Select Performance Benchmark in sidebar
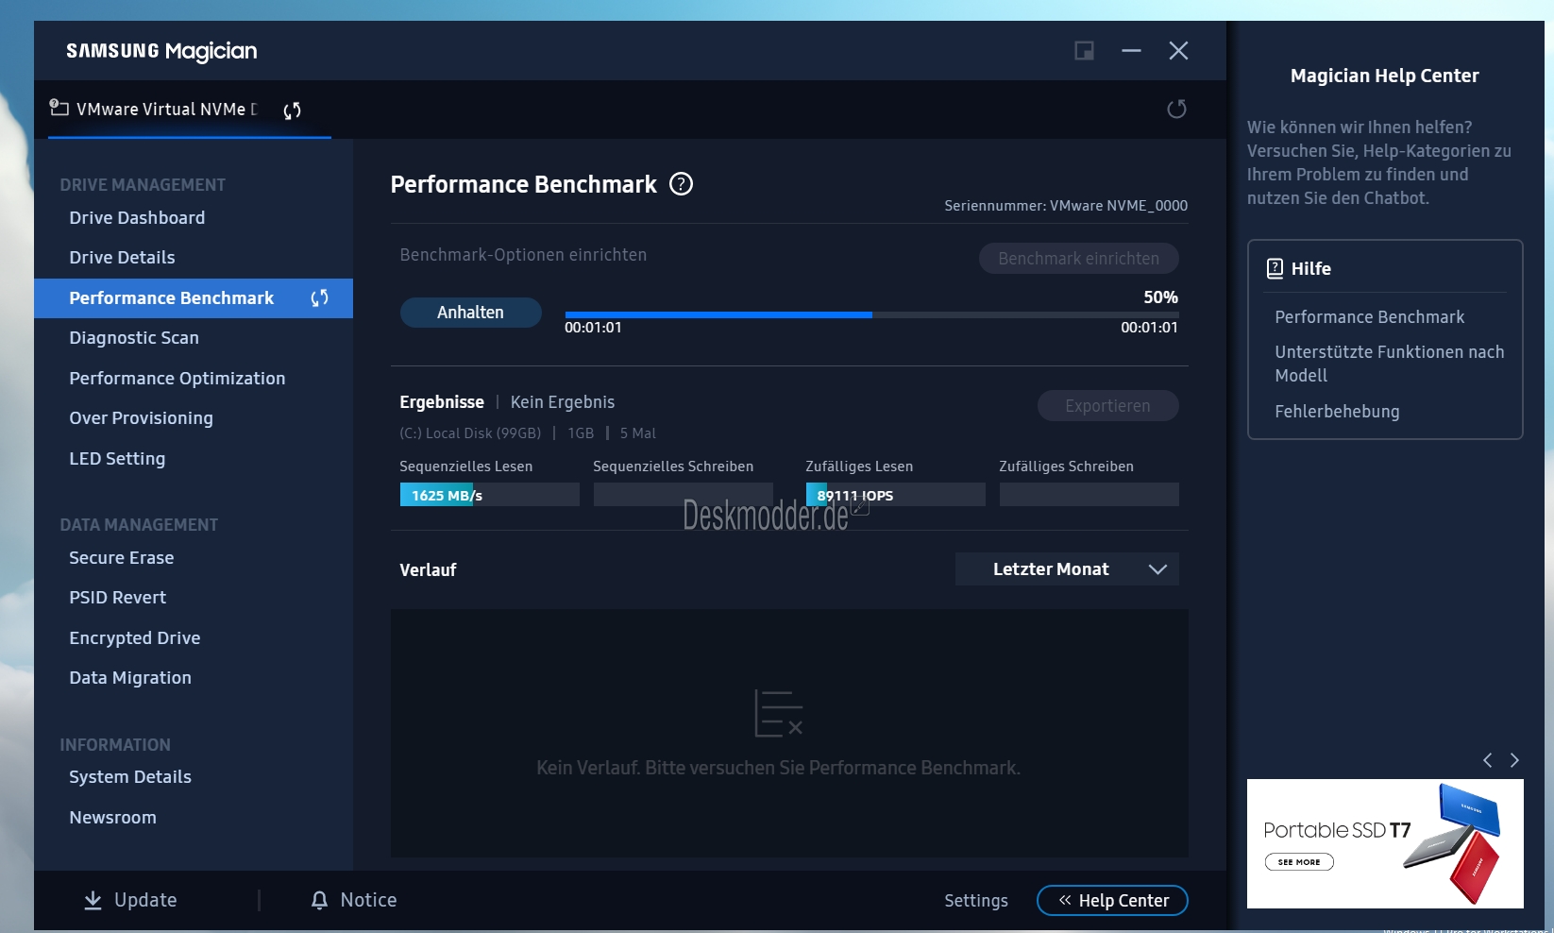Image resolution: width=1554 pixels, height=933 pixels. [x=194, y=298]
